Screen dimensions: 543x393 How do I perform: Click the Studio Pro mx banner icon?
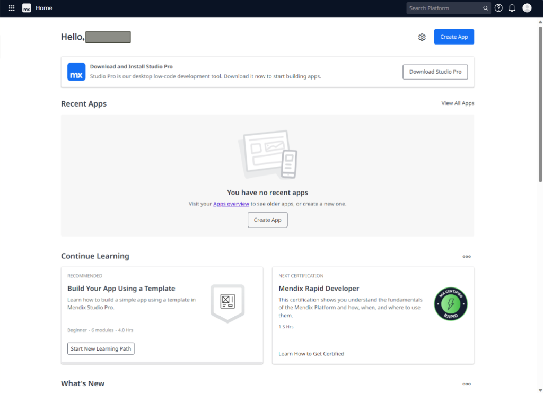pyautogui.click(x=76, y=72)
